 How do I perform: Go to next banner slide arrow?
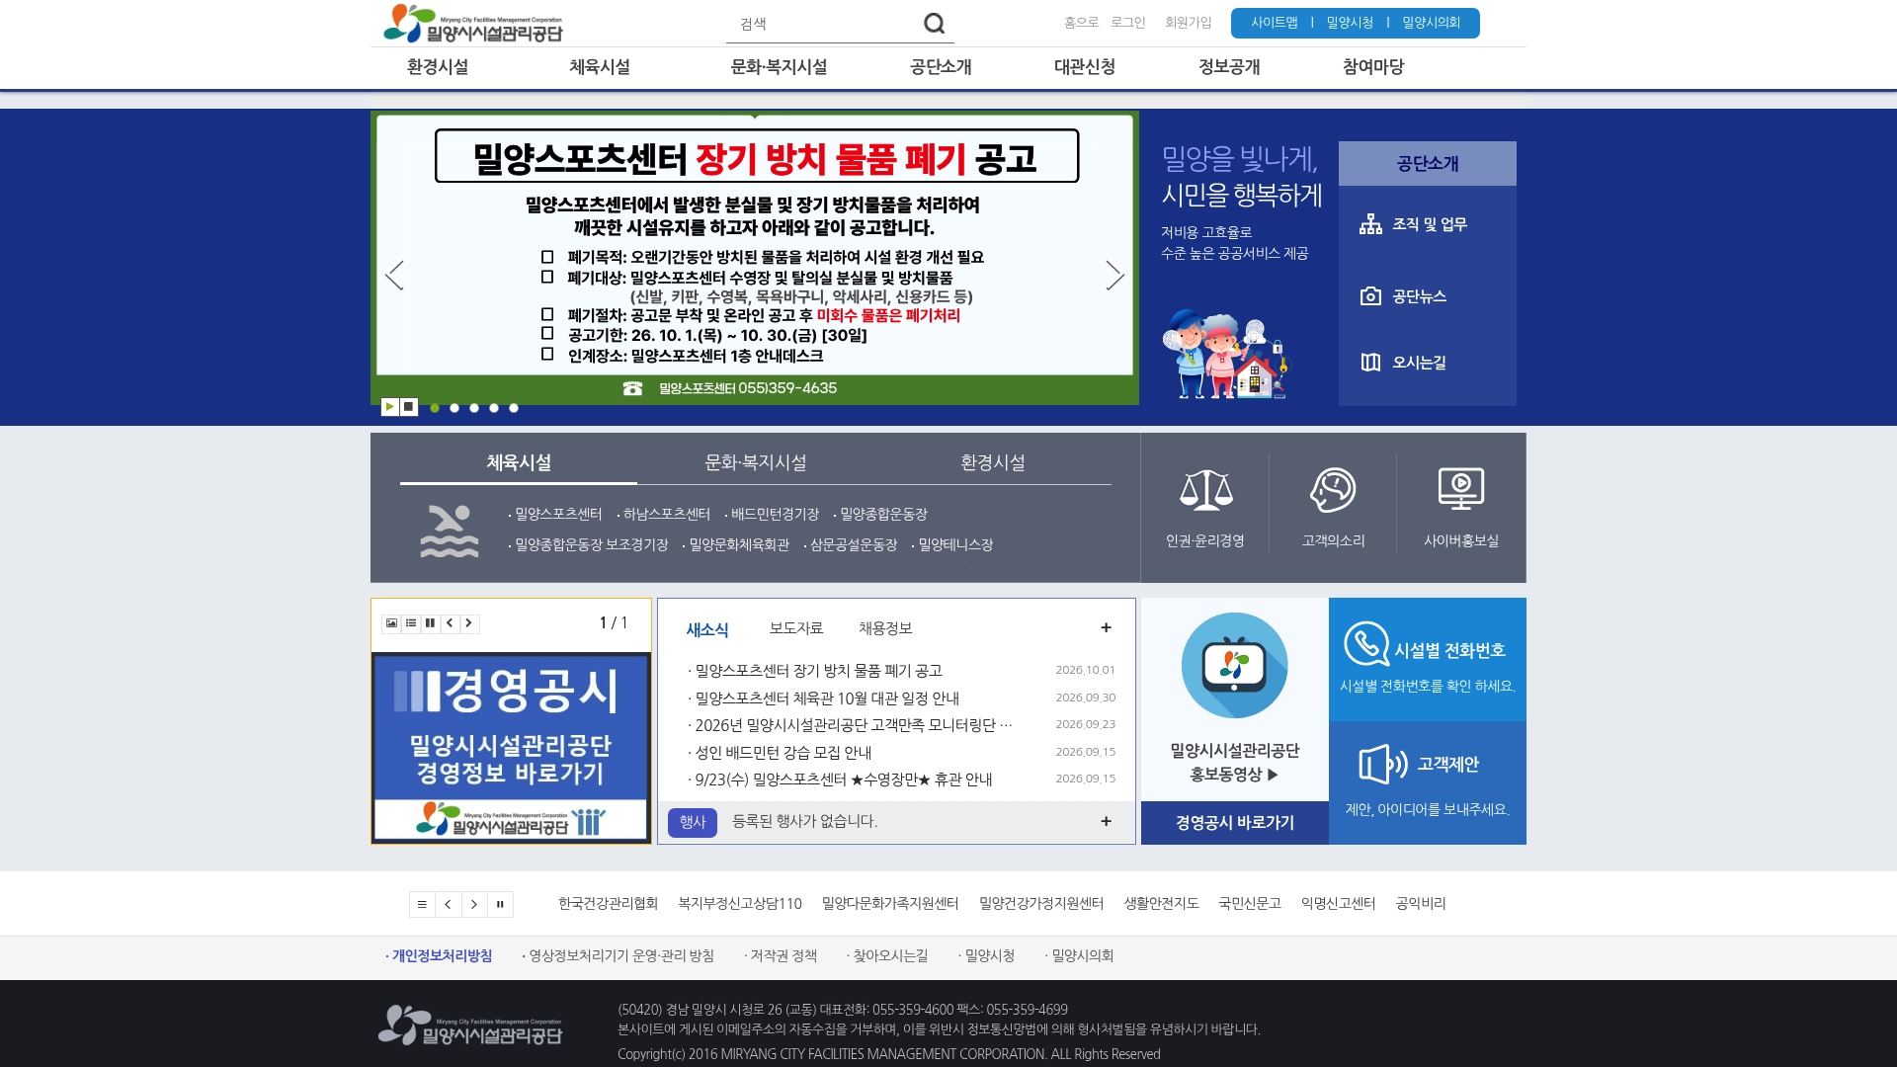[x=1114, y=275]
